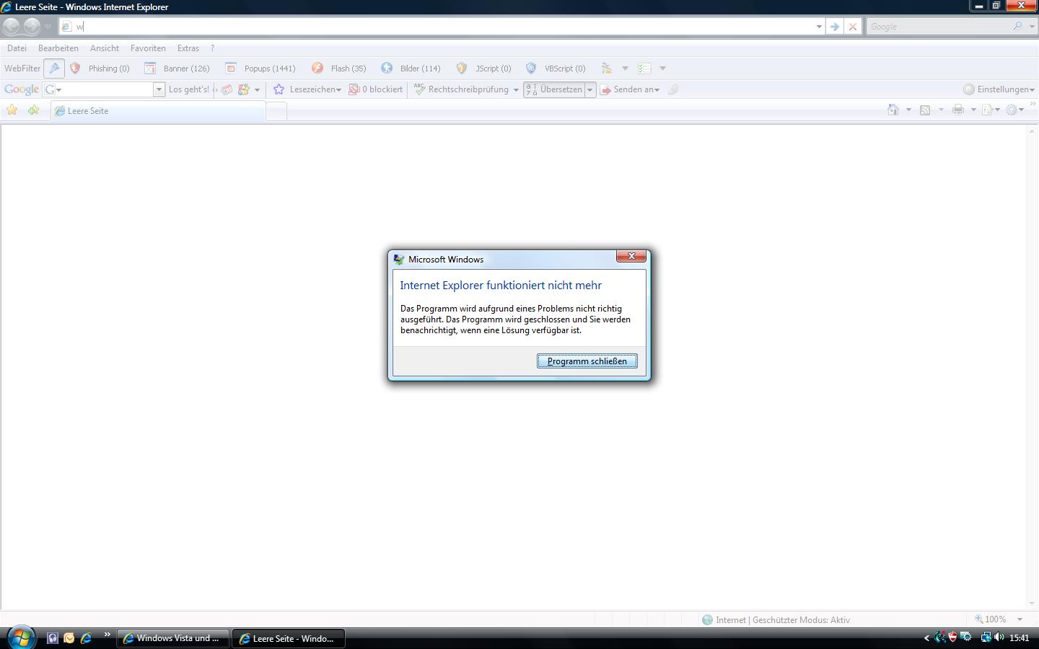Click the Flash (35) filter item
Screen dimensions: 1039x649
click(x=339, y=69)
